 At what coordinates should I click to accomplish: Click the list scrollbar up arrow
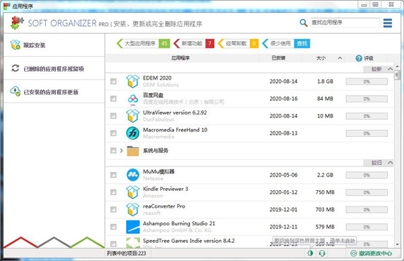[397, 67]
